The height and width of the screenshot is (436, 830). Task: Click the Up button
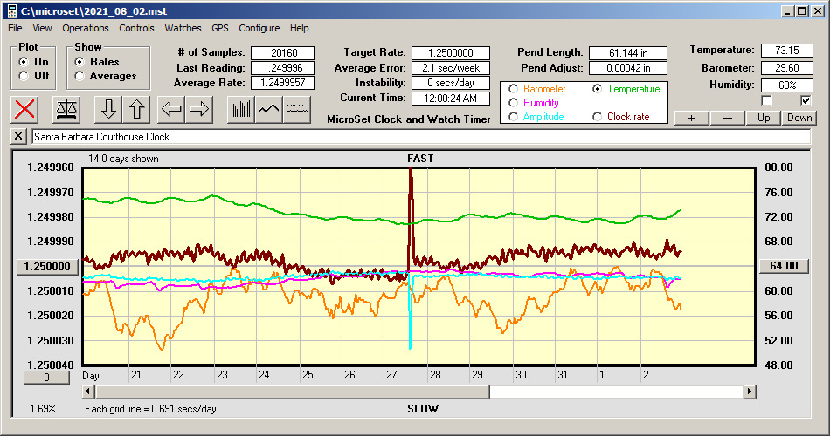point(764,118)
